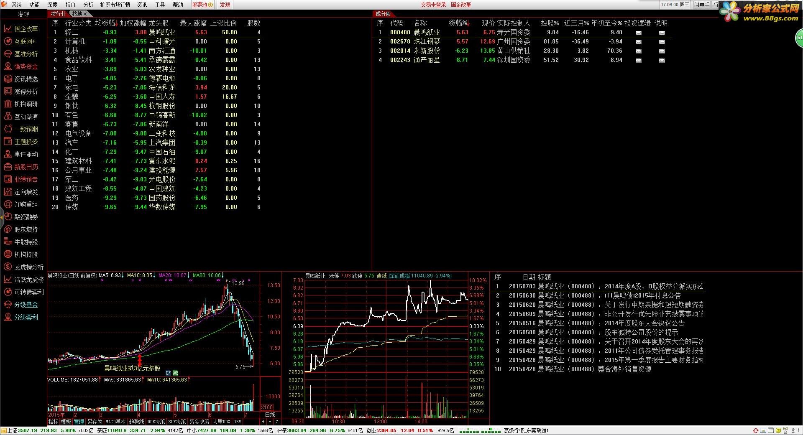Select 基准分析 sidebar item
Screen dimensions: 803x435
pos(21,54)
